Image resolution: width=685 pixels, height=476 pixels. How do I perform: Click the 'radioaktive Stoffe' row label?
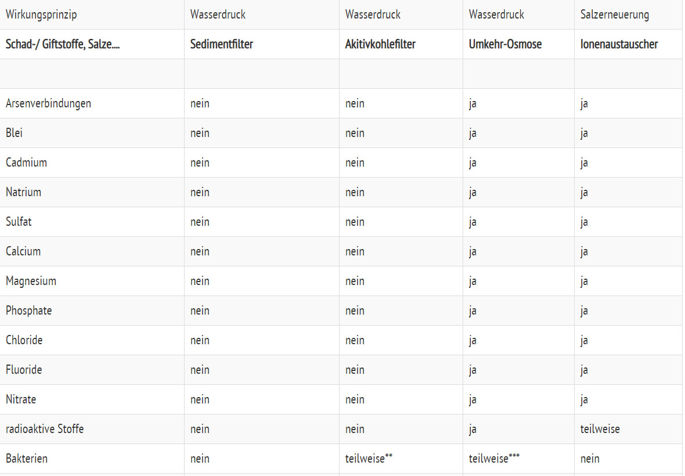45,429
